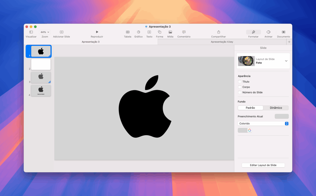Open the 44% zoom dropdown
The width and height of the screenshot is (316, 196).
45,32
